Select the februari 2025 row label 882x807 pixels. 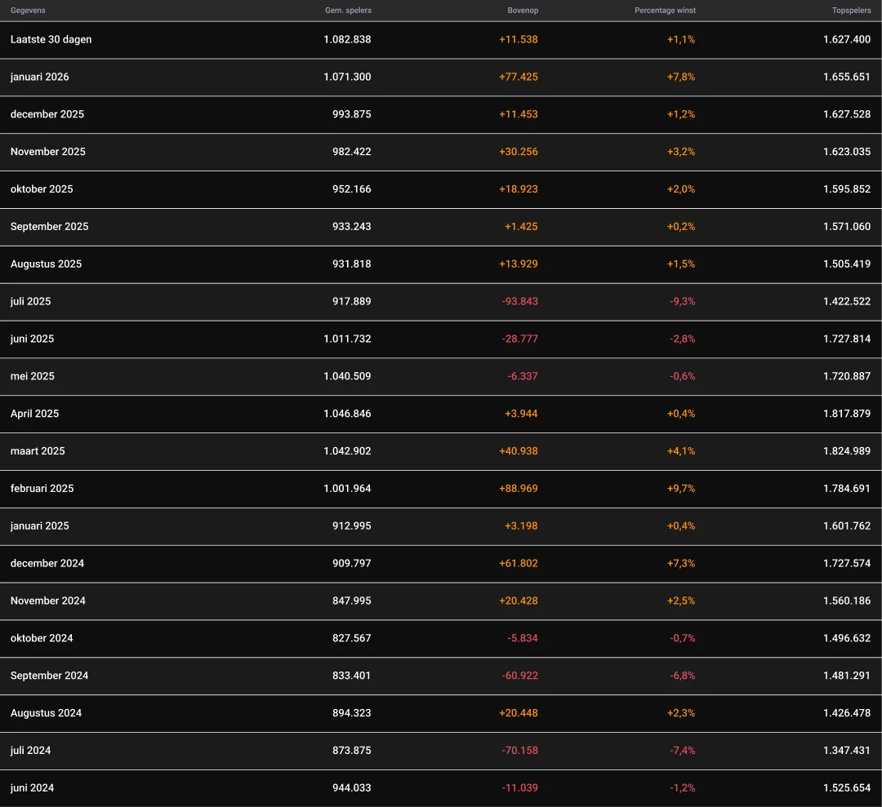click(x=42, y=489)
